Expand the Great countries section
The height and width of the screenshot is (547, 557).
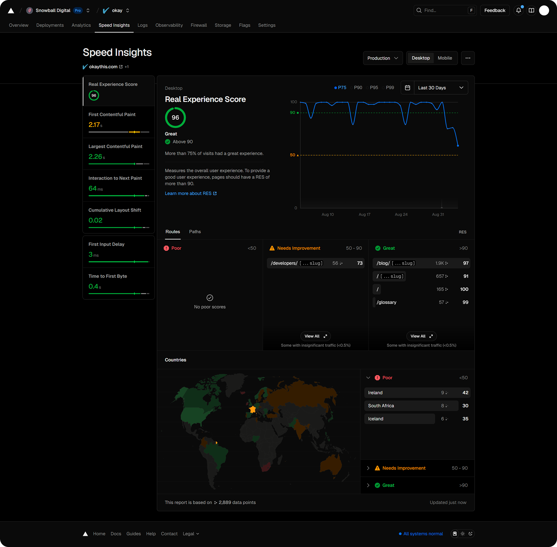point(368,485)
